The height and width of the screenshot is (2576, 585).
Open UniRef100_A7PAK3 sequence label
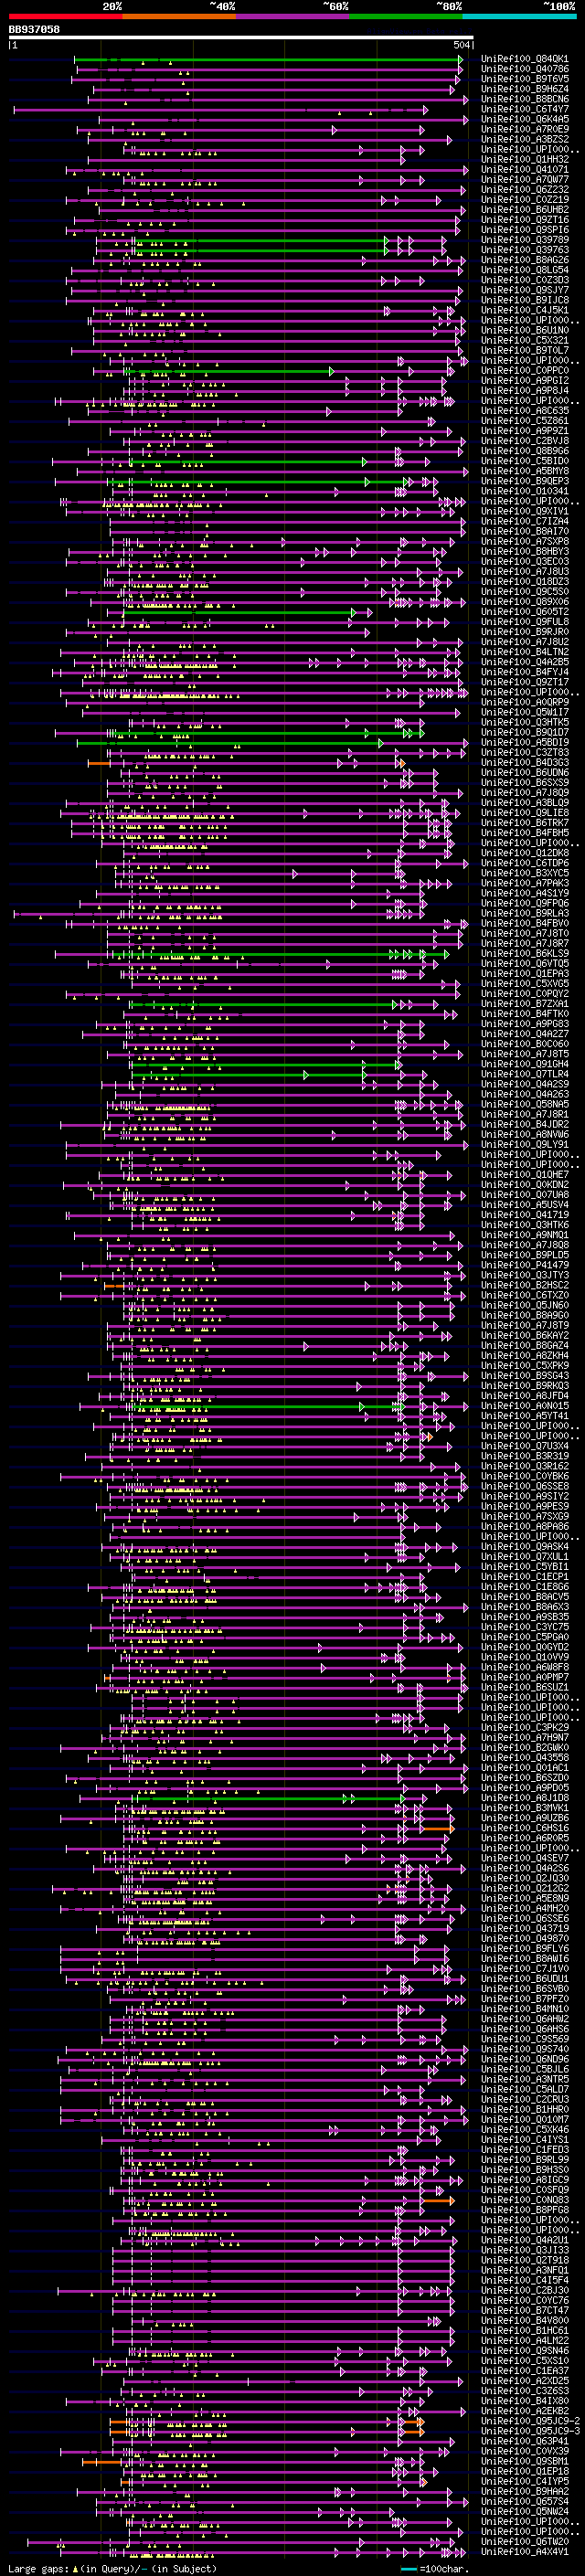click(524, 883)
